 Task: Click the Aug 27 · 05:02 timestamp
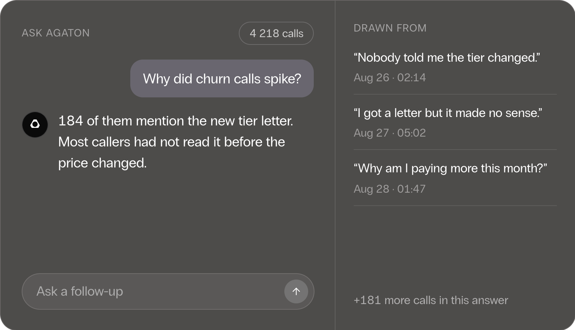tap(390, 133)
